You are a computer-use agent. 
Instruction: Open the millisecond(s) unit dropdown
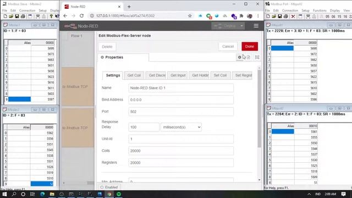pyautogui.click(x=181, y=127)
